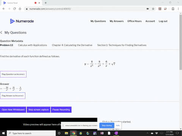
Task: Reload the page
Action: (x=14, y=9)
